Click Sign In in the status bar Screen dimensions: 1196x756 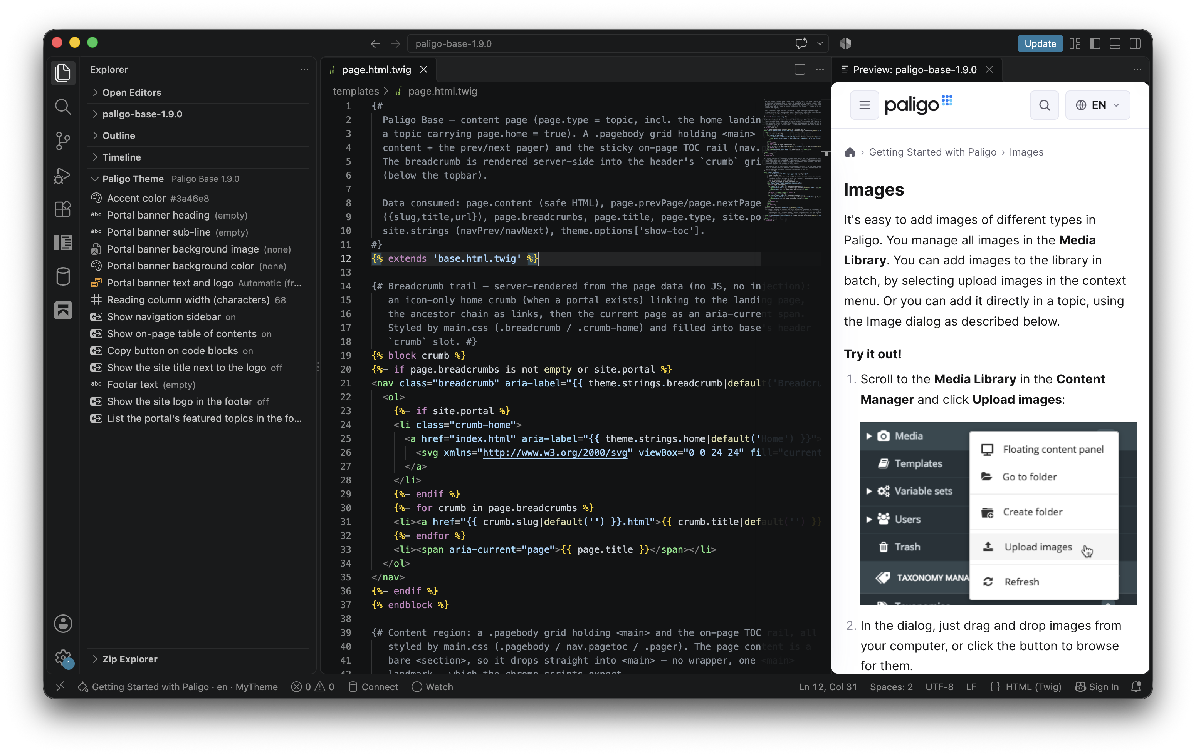[x=1097, y=687]
